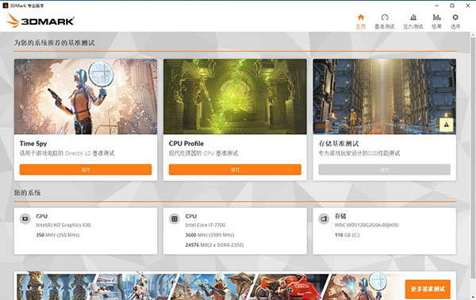Click the 3DMark title bar app icon
The width and height of the screenshot is (476, 300).
(x=6, y=6)
